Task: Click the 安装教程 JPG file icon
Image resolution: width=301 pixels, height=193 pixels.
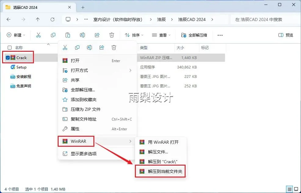Action: 13,77
